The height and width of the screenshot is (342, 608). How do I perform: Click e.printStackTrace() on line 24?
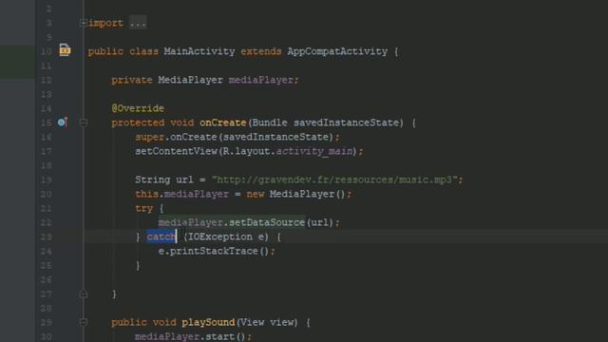point(213,251)
